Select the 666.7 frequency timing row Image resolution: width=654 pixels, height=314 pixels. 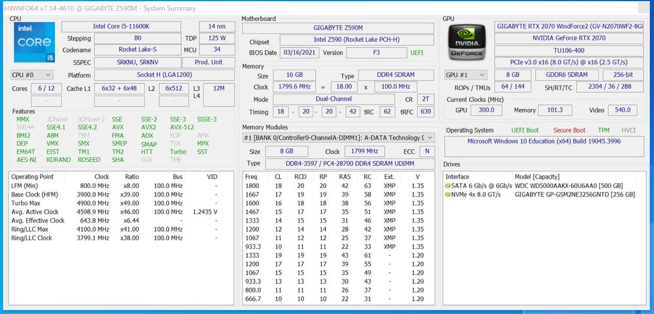(338, 299)
